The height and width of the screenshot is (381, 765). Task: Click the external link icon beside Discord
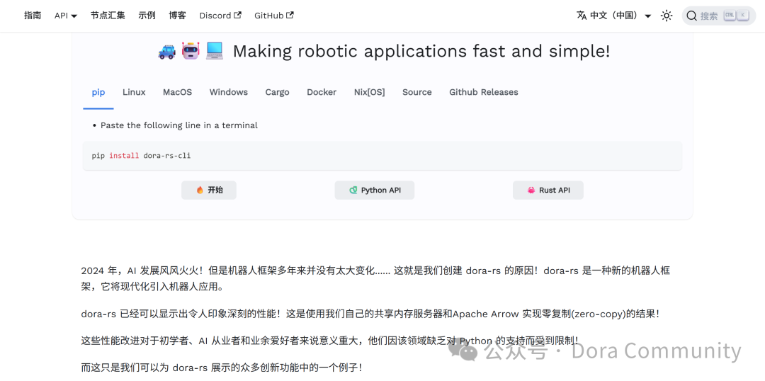238,15
